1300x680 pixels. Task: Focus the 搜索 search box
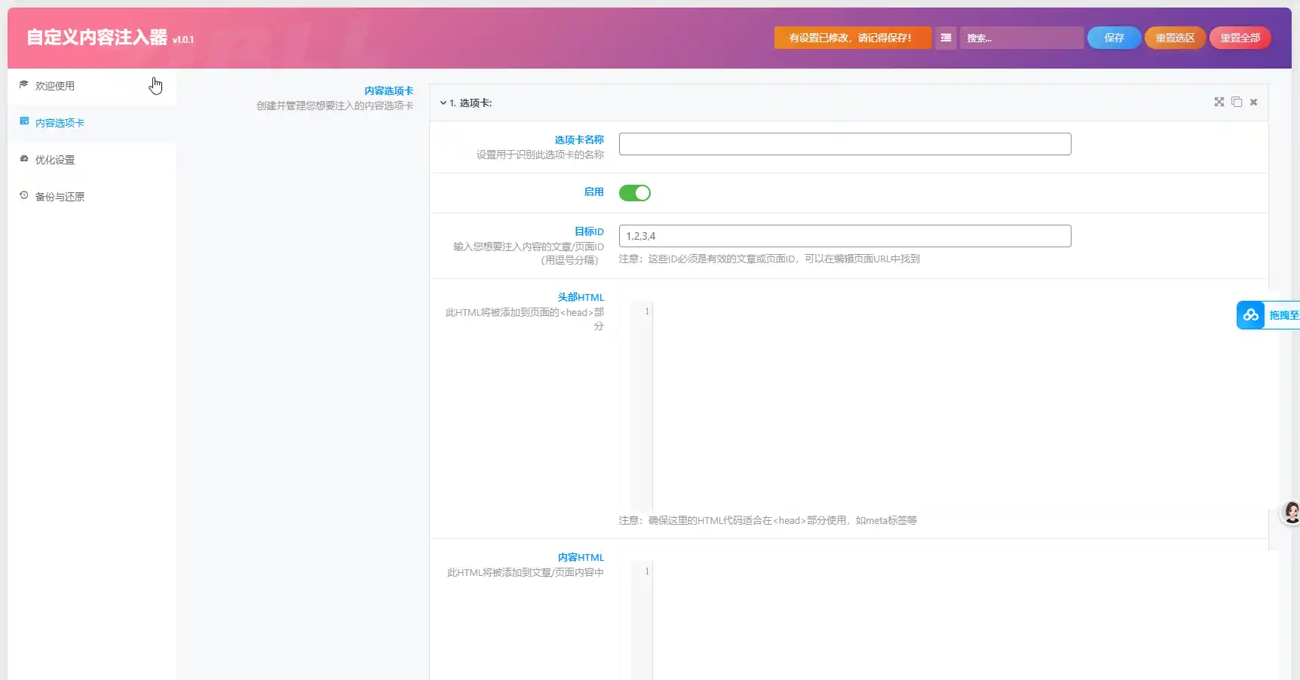[x=1021, y=38]
